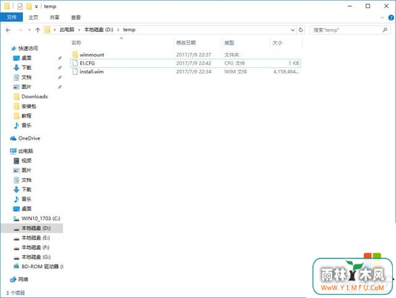Image resolution: width=396 pixels, height=298 pixels.
Task: Click the Forward navigation arrow
Action: pyautogui.click(x=20, y=30)
